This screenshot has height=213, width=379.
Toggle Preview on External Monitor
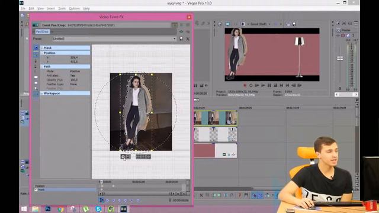point(227,24)
